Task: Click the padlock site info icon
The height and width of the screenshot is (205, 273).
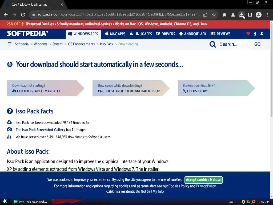Action: tap(33, 15)
